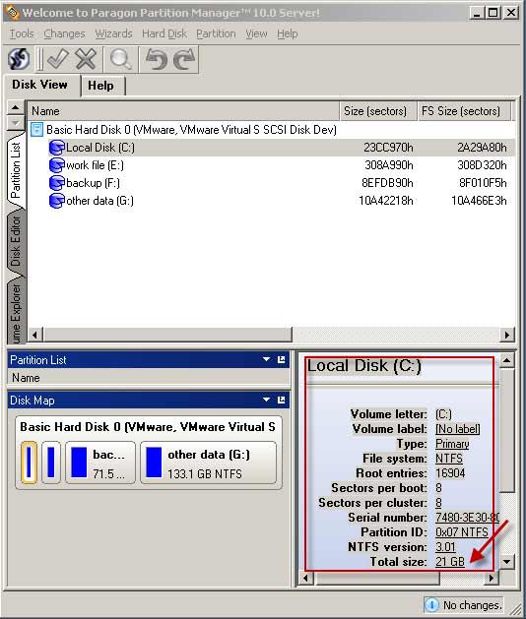Click the properties pane horizontal scroll right arrow

pyautogui.click(x=492, y=579)
